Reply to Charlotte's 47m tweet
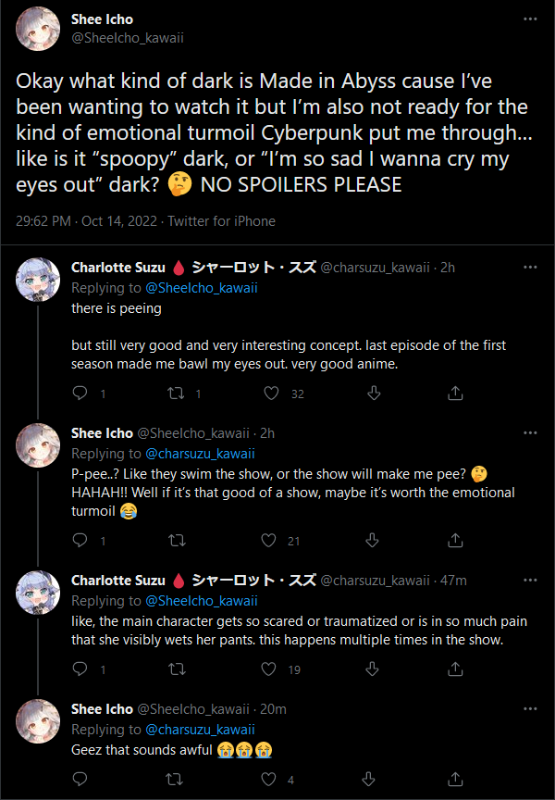The height and width of the screenshot is (800, 555). [x=80, y=669]
